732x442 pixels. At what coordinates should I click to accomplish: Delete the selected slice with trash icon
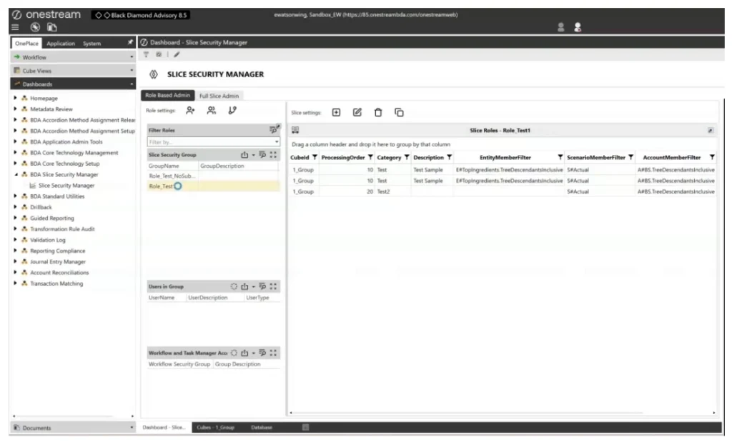(378, 112)
